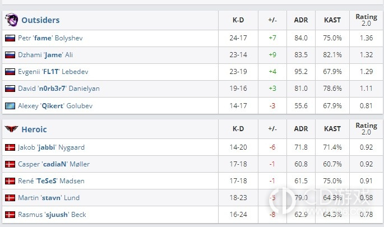Click the Heroic K-D column header
Viewport: 384px width, 227px height.
coord(238,129)
